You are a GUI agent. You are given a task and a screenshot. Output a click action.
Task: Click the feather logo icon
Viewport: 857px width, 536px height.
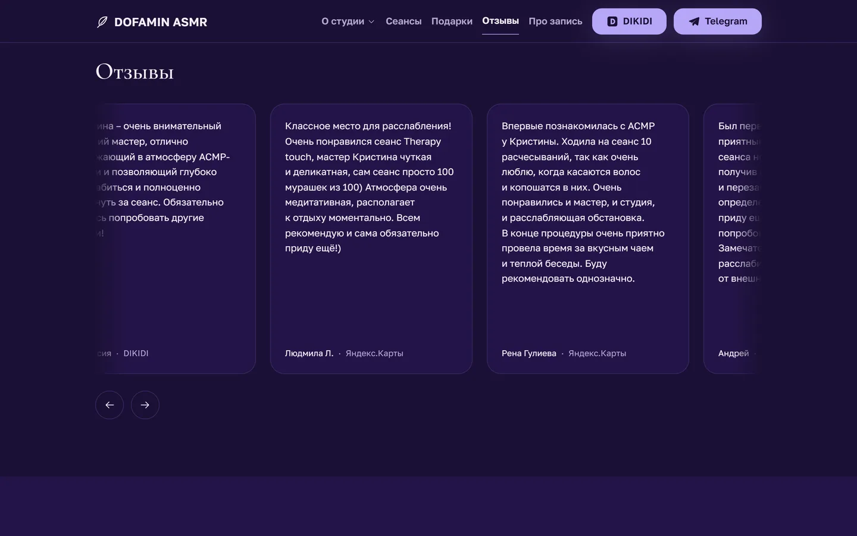coord(102,22)
